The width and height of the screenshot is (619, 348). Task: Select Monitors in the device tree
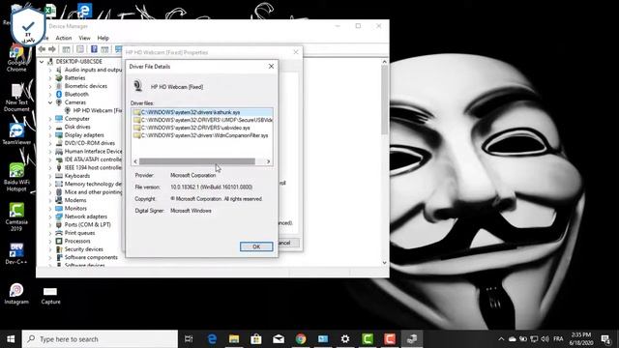[75, 209]
